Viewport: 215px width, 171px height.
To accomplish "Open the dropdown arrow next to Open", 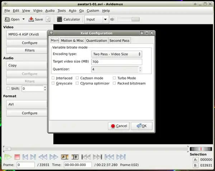I will click(24, 19).
